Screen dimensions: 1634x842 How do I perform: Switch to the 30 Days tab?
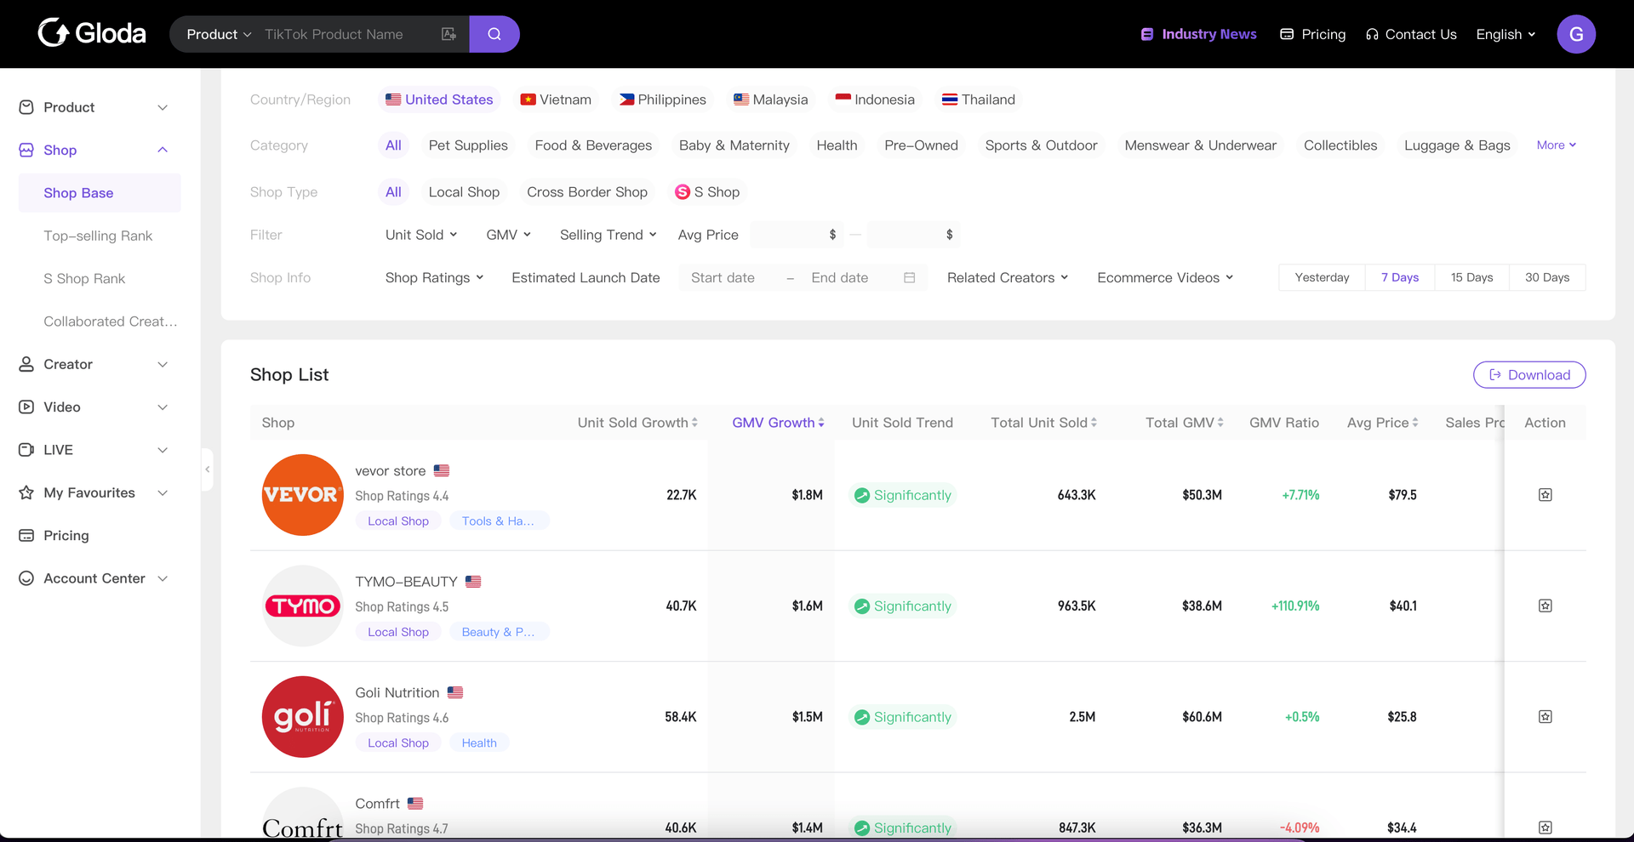[x=1546, y=278]
